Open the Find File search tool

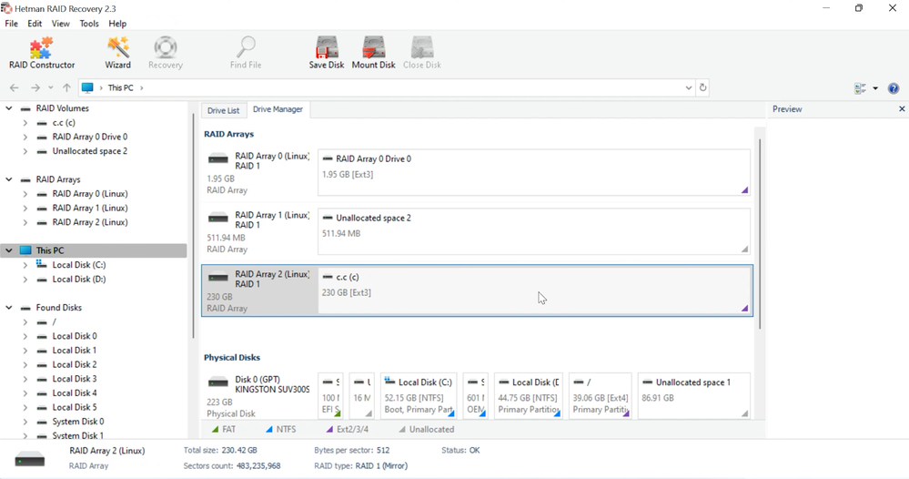[x=246, y=54]
